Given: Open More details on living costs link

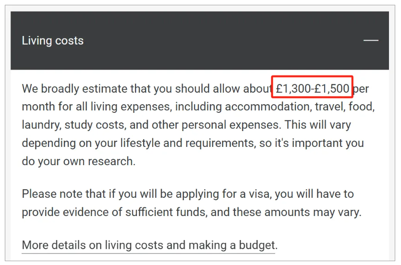Looking at the screenshot, I should coord(148,245).
